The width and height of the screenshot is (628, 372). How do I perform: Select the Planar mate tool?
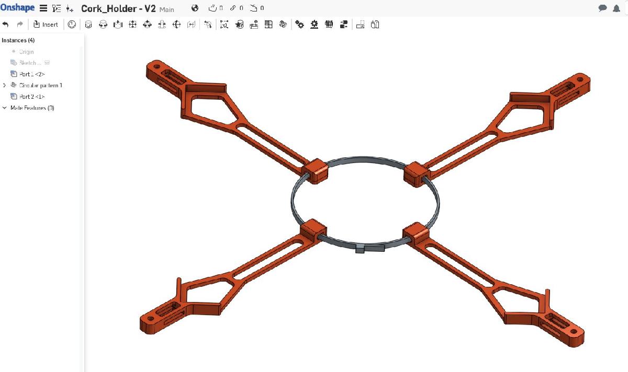pos(132,24)
